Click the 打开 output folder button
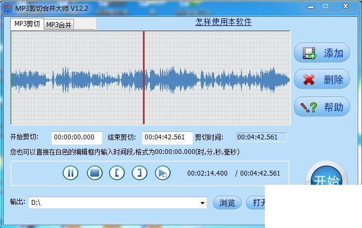Viewport: 362px width, 228px height. coord(256,203)
